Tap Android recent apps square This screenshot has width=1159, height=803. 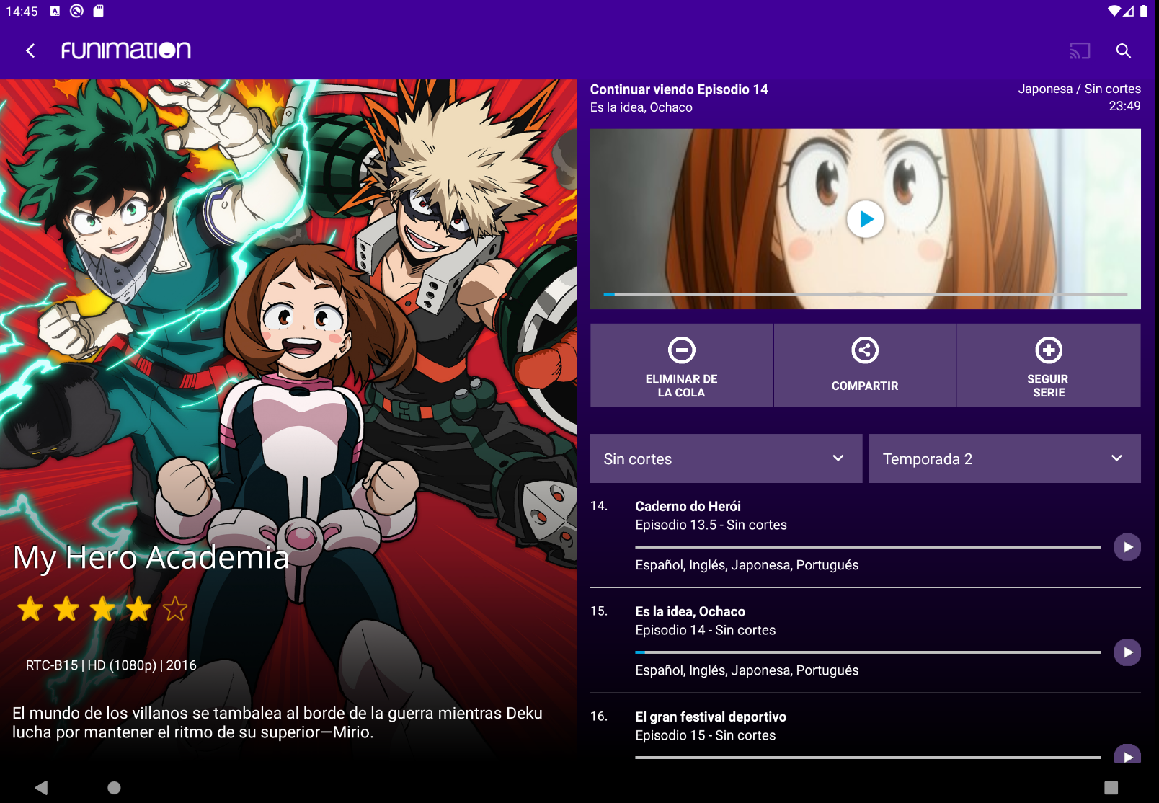[1111, 787]
